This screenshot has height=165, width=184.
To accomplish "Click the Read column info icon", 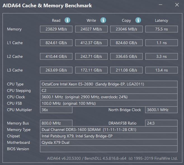I will point(67,20).
